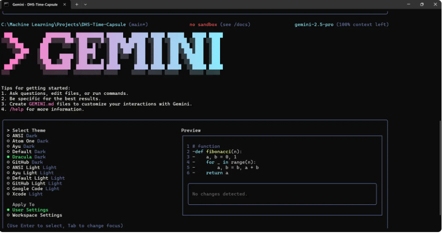Image resolution: width=442 pixels, height=233 pixels.
Task: Close the terminal window
Action: tap(435, 4)
